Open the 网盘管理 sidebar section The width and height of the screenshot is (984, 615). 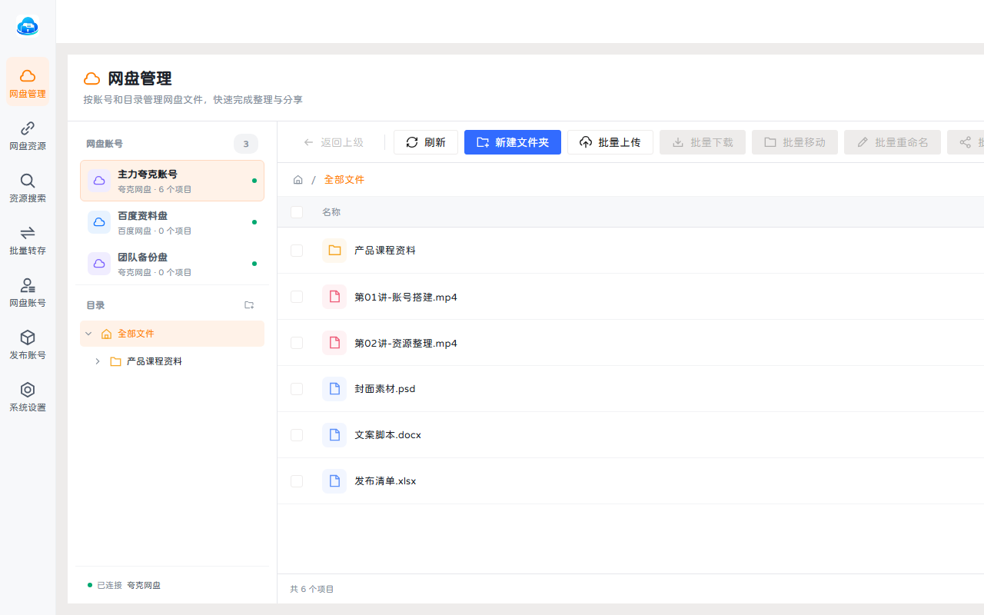[x=28, y=82]
